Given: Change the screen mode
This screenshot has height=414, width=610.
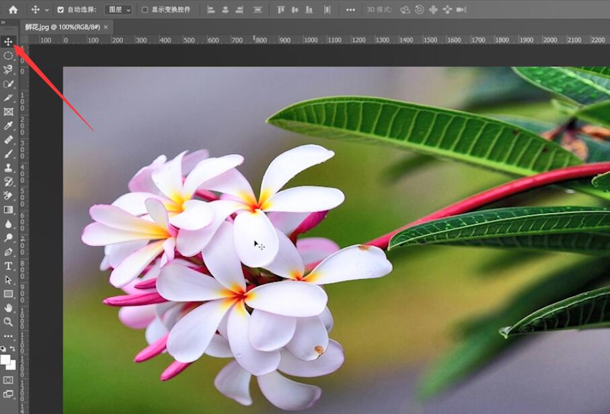Looking at the screenshot, I should pos(8,394).
